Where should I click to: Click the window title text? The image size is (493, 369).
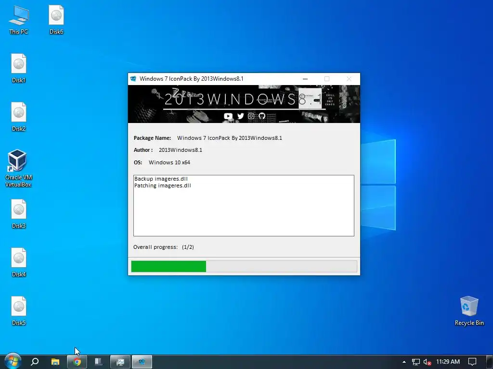click(192, 79)
